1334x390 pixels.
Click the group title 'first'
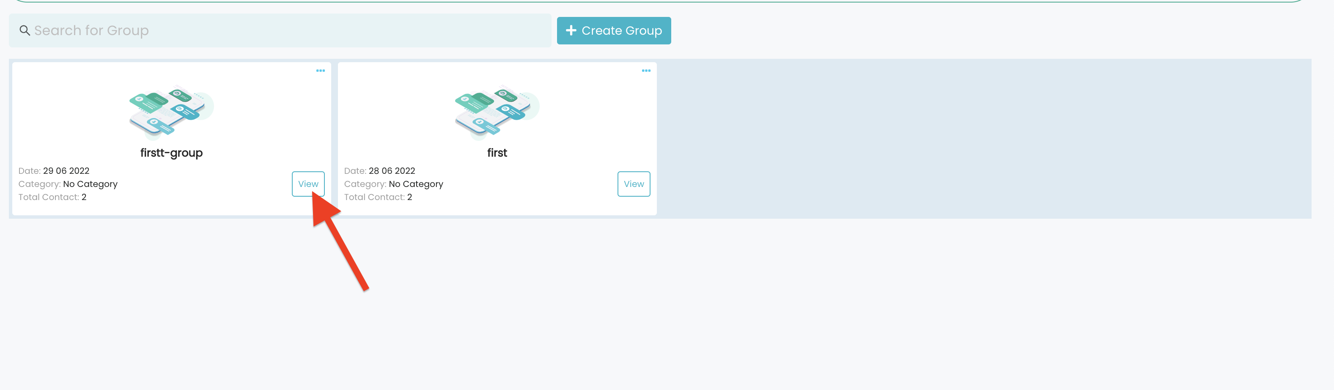497,153
